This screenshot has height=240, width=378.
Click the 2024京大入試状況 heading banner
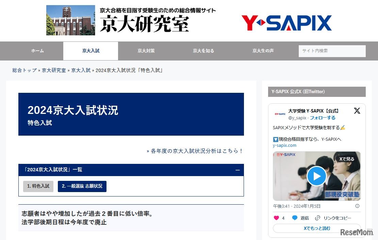tap(131, 114)
